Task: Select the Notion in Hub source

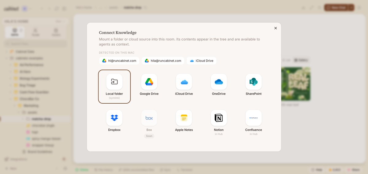Action: point(219,123)
